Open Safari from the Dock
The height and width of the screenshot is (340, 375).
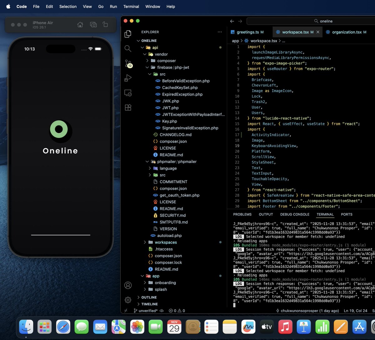(x=63, y=327)
